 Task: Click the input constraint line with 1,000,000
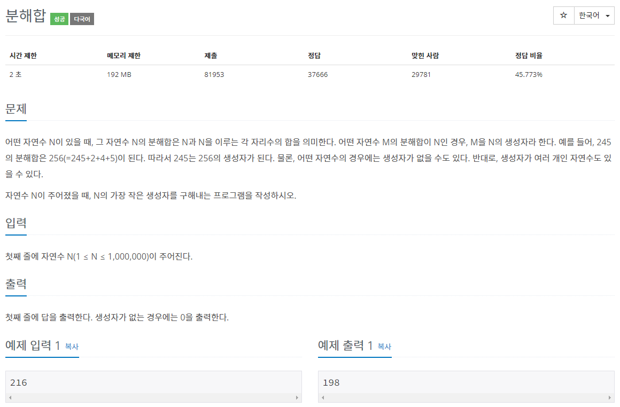click(x=99, y=256)
